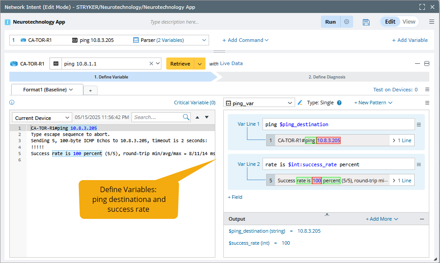This screenshot has height=263, width=440.
Task: Open the Retrieve split-button dropdown
Action: (x=200, y=64)
